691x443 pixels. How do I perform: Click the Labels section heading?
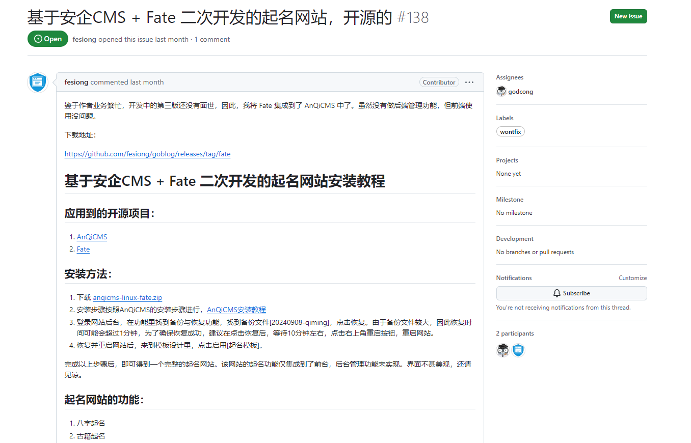point(505,118)
